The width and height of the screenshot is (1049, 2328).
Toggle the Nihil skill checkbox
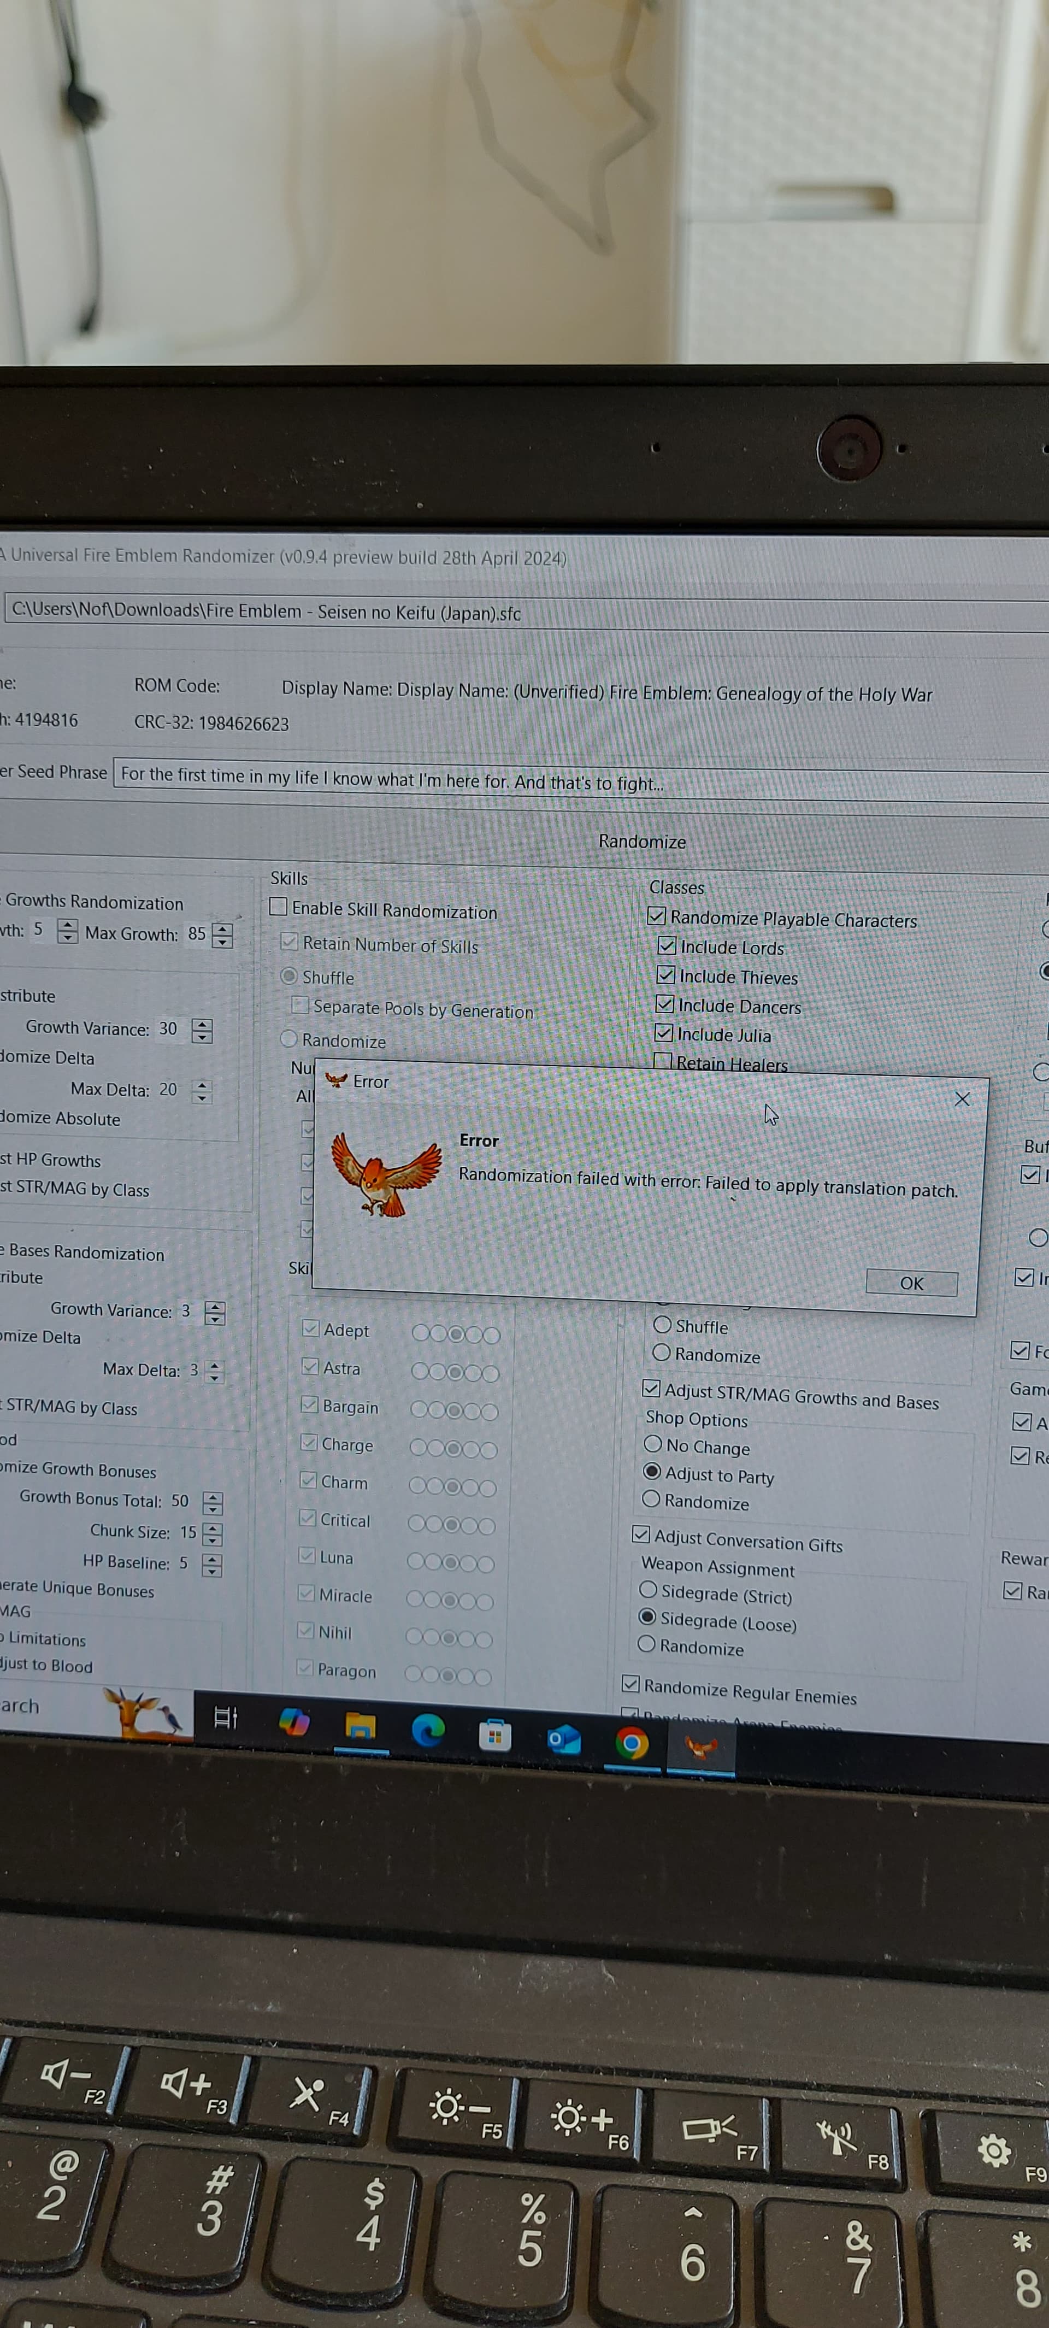[x=305, y=1630]
